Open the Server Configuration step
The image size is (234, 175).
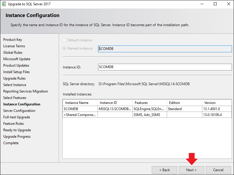click(19, 111)
